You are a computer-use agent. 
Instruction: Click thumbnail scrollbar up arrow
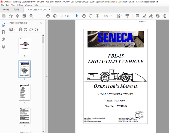pyautogui.click(x=43, y=35)
